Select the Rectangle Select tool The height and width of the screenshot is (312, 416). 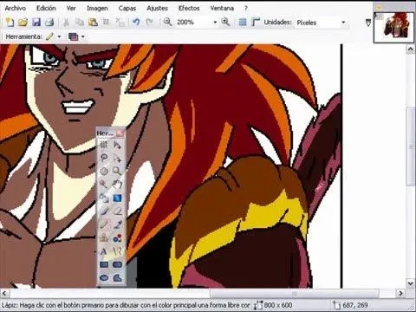[x=104, y=145]
